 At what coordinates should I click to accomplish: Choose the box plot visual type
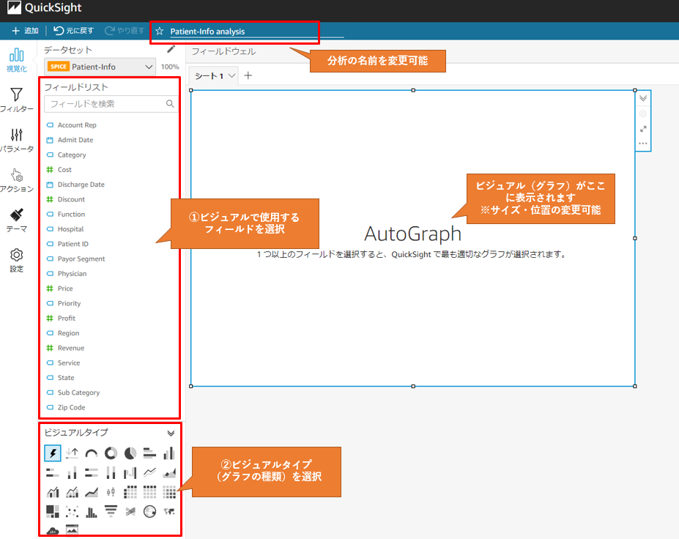point(111,492)
